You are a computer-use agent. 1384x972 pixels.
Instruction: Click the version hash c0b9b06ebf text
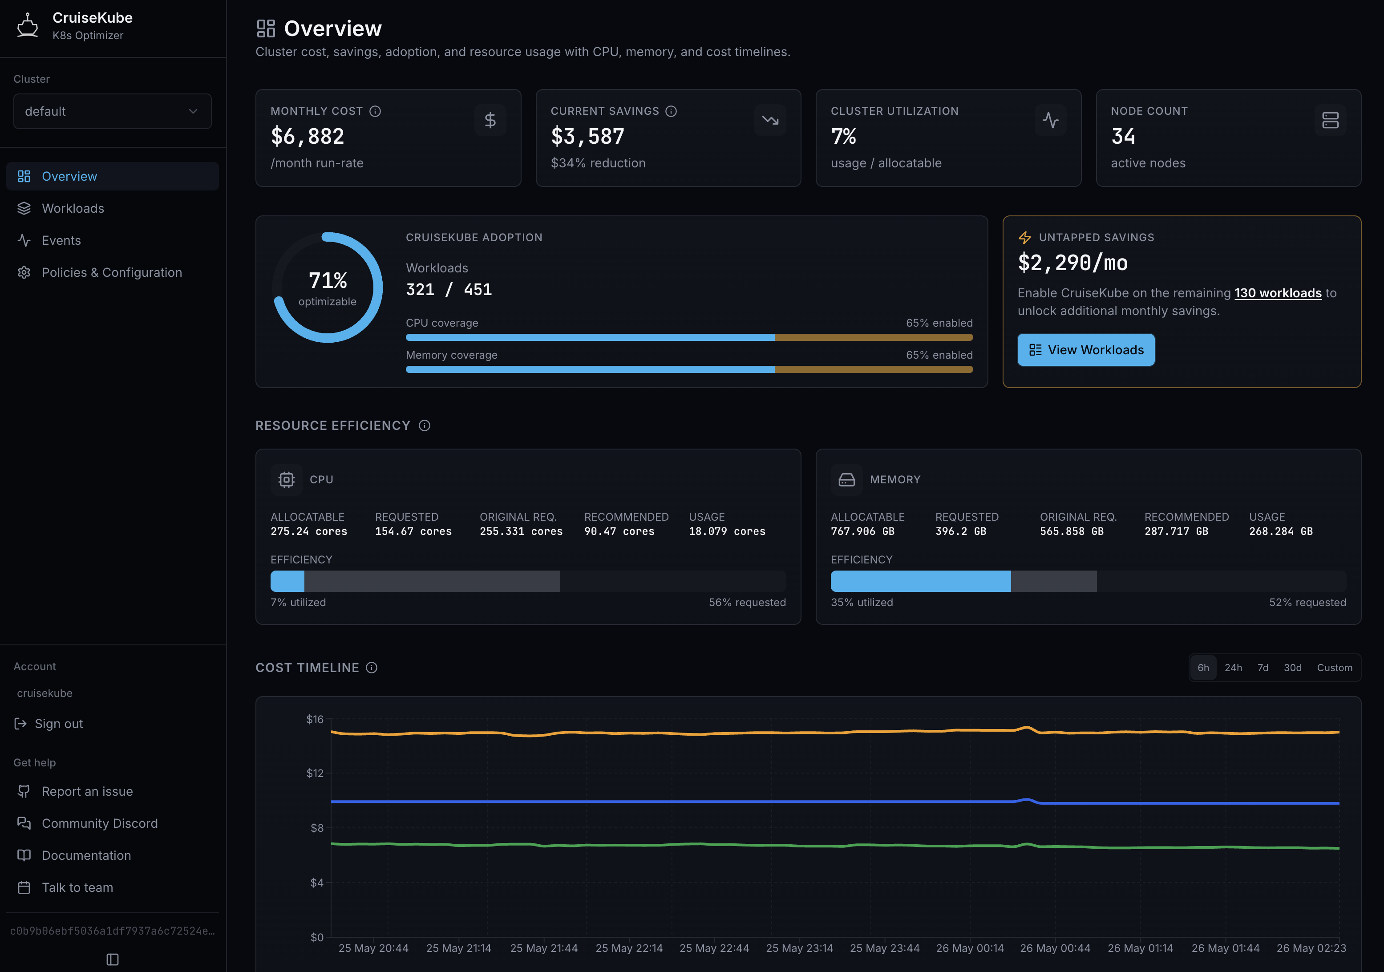pyautogui.click(x=112, y=931)
